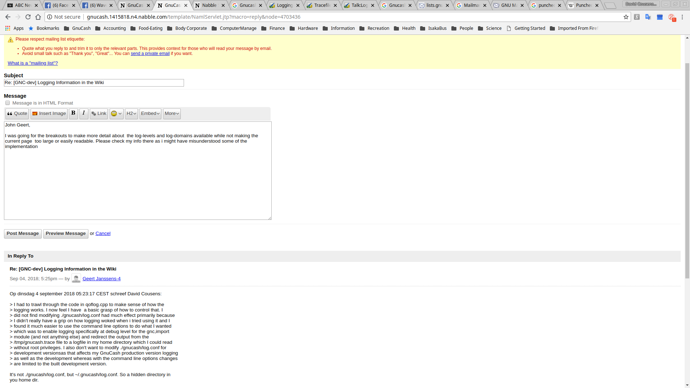
Task: Click the Bold formatting button
Action: click(x=73, y=114)
